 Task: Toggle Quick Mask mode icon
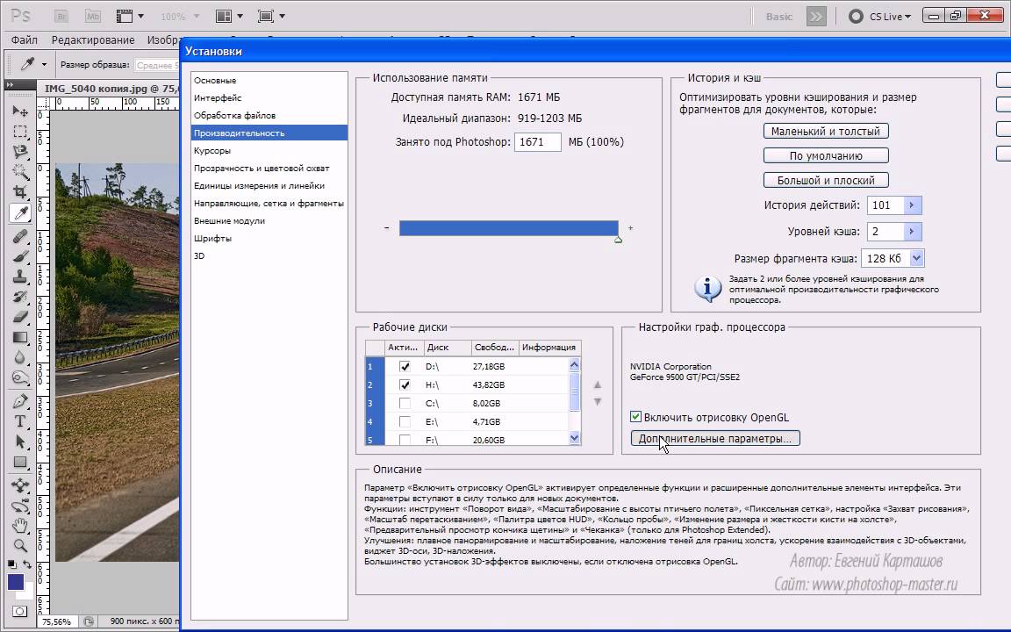[20, 611]
